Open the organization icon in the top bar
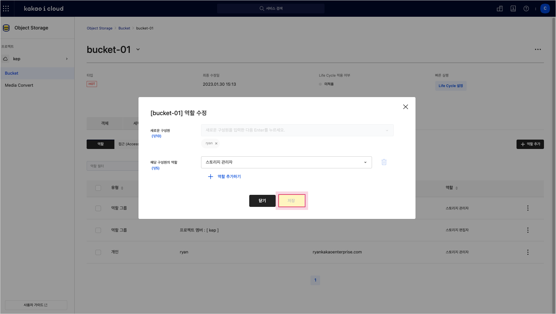This screenshot has height=314, width=556. click(500, 9)
